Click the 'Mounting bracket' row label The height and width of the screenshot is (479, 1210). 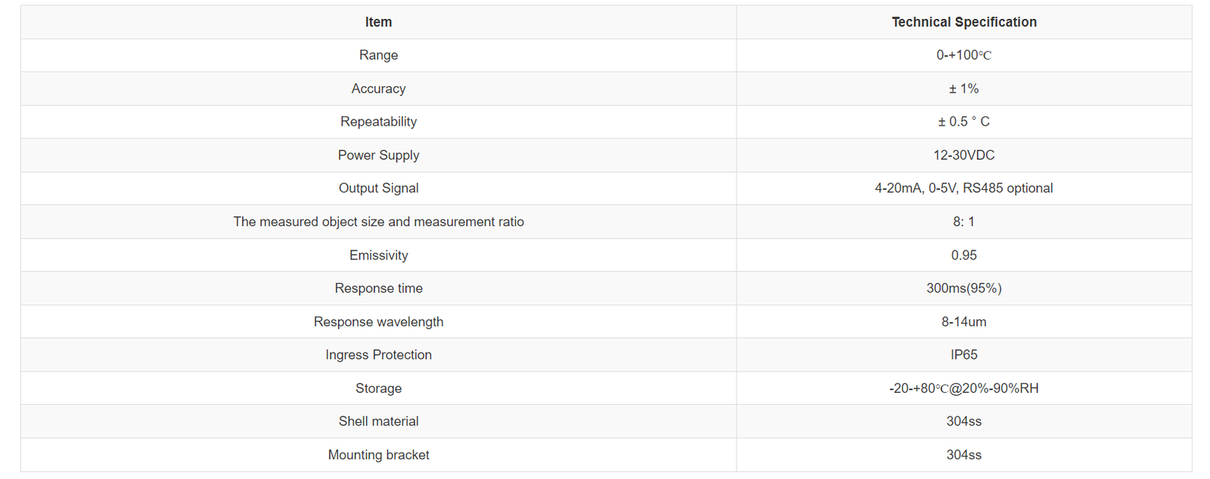[378, 455]
